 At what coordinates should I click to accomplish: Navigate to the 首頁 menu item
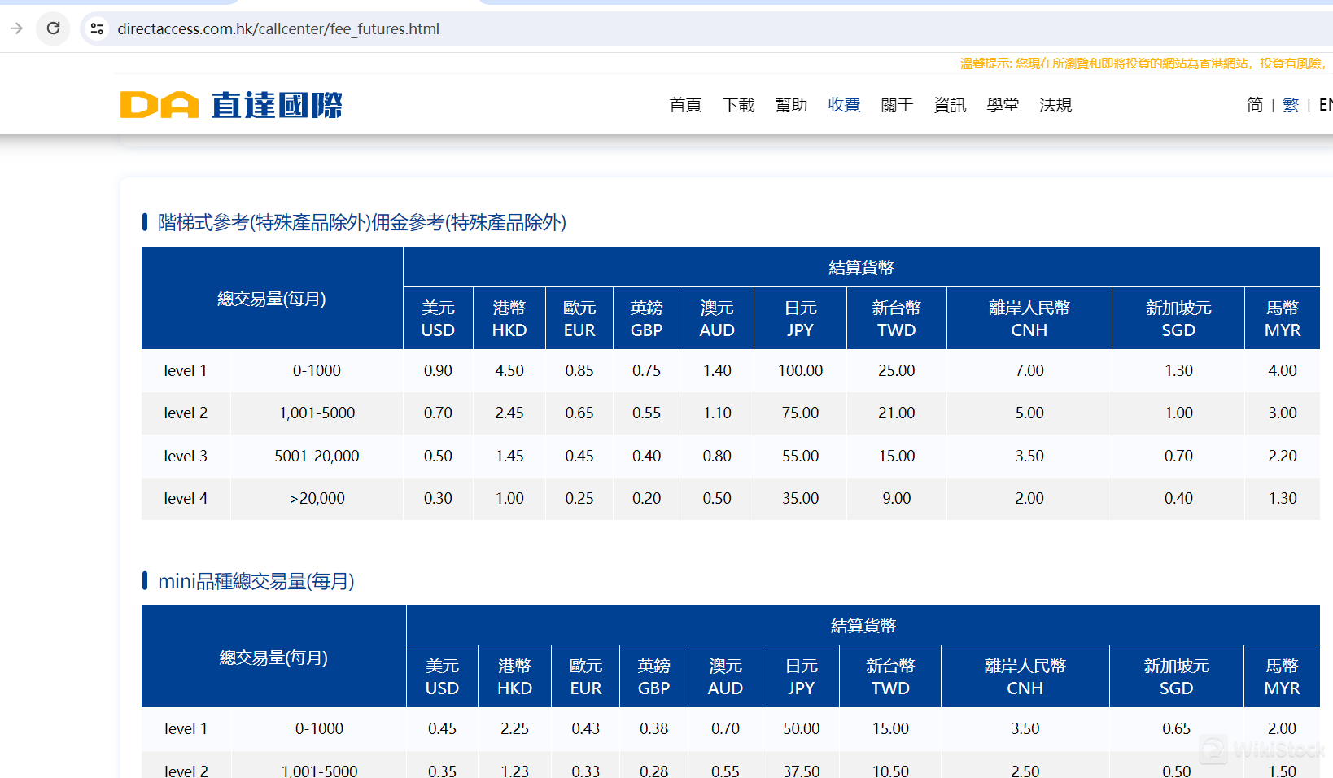pyautogui.click(x=684, y=105)
